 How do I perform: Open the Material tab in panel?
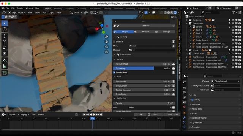144,32
